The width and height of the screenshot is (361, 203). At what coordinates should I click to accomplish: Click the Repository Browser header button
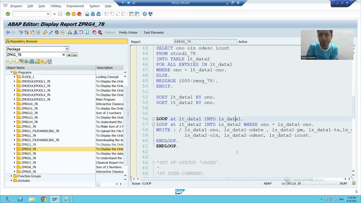coord(66,41)
